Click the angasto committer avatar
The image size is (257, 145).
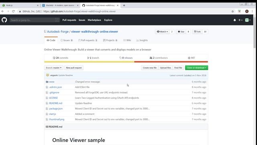click(x=47, y=75)
